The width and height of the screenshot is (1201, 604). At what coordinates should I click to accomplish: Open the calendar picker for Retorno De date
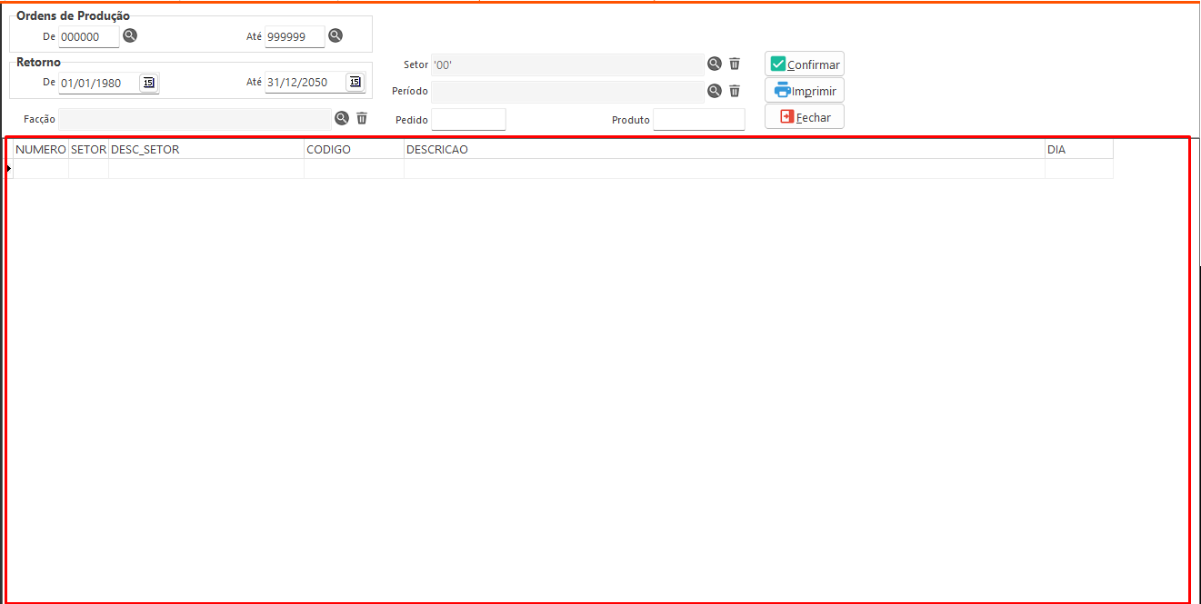pos(148,83)
